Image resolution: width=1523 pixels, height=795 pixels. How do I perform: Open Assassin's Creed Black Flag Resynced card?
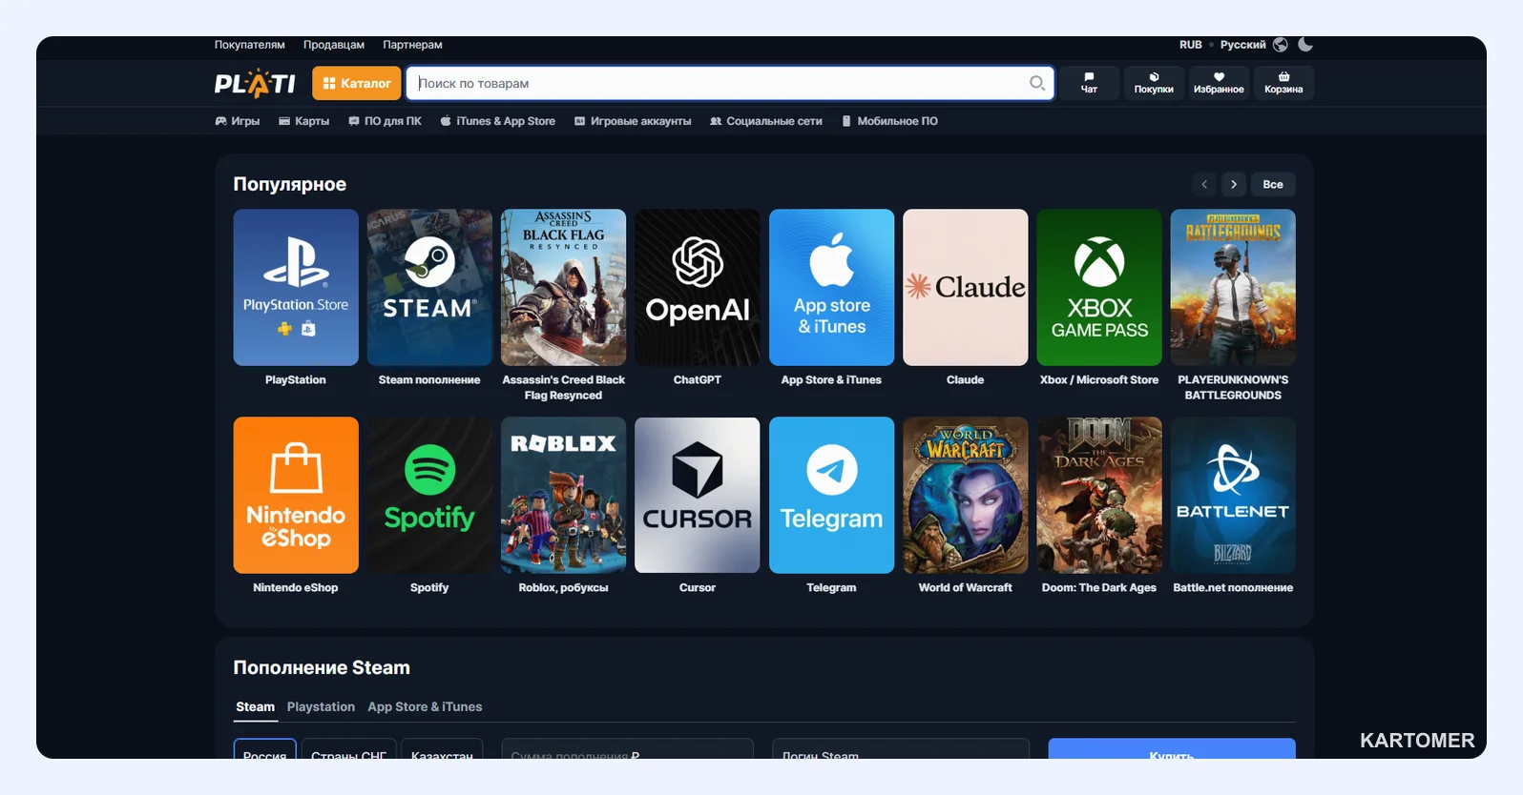point(563,287)
